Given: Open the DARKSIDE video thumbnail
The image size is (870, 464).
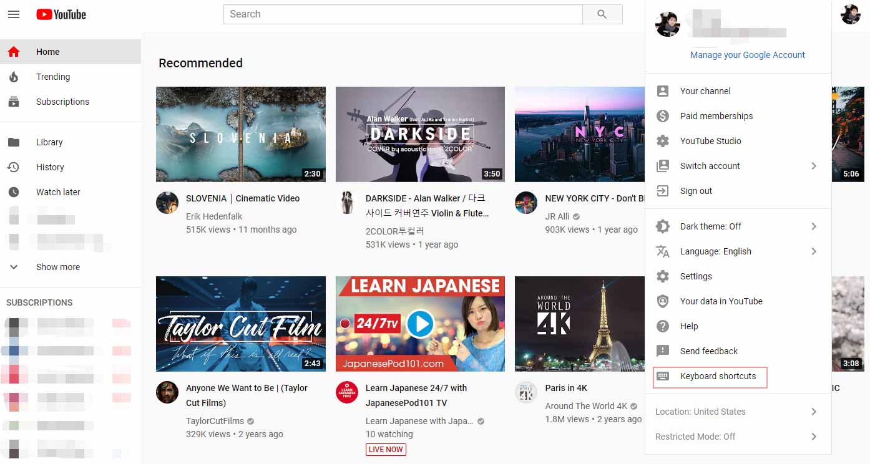Looking at the screenshot, I should [420, 134].
